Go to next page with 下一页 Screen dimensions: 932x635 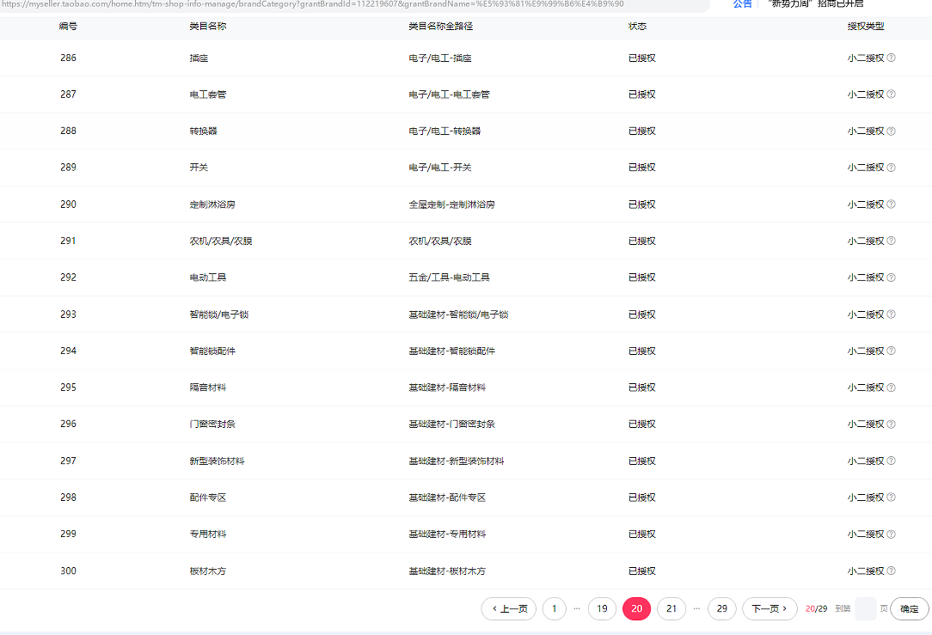[x=769, y=609]
